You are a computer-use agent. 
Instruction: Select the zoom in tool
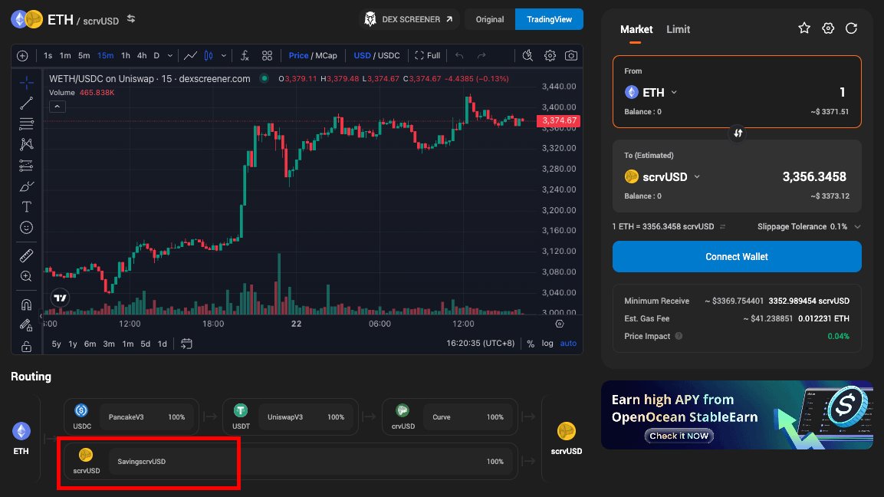coord(26,276)
